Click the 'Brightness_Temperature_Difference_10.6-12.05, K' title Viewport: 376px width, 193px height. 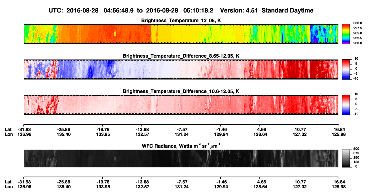(x=181, y=91)
